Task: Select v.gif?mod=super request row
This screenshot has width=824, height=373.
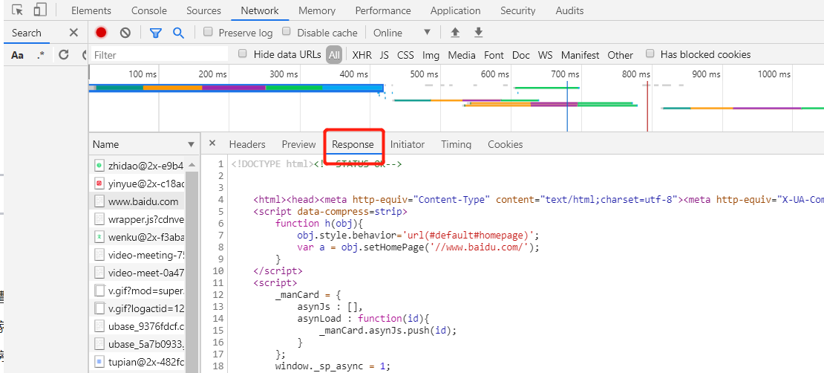Action: 137,291
